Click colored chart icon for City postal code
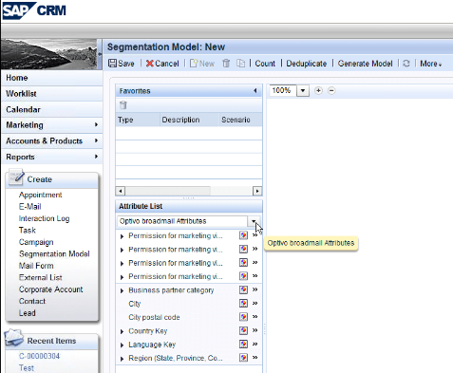453x373 pixels. 243,317
